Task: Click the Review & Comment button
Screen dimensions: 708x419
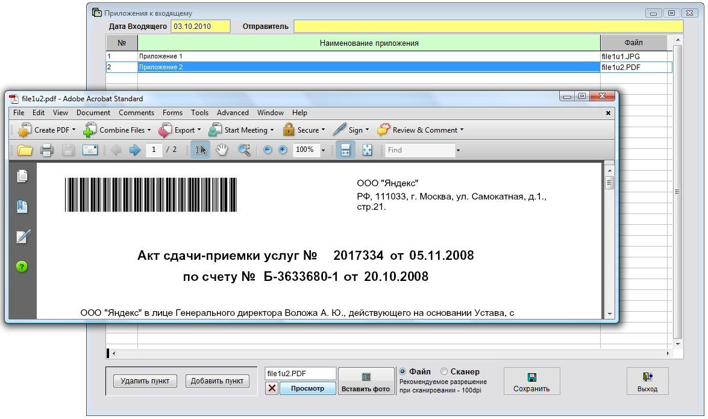Action: point(421,130)
